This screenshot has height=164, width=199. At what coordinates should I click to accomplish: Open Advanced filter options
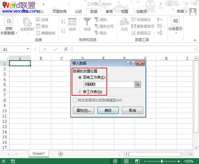pyautogui.click(x=100, y=33)
